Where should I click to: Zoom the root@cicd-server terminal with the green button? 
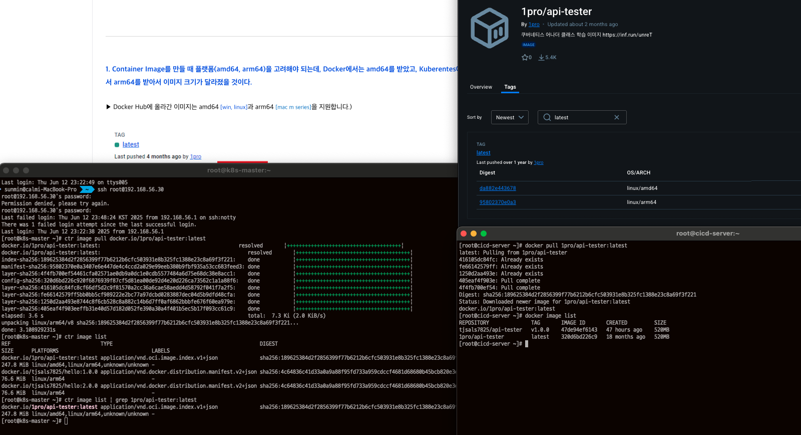click(x=484, y=234)
